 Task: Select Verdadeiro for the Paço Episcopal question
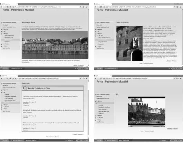point(30,128)
